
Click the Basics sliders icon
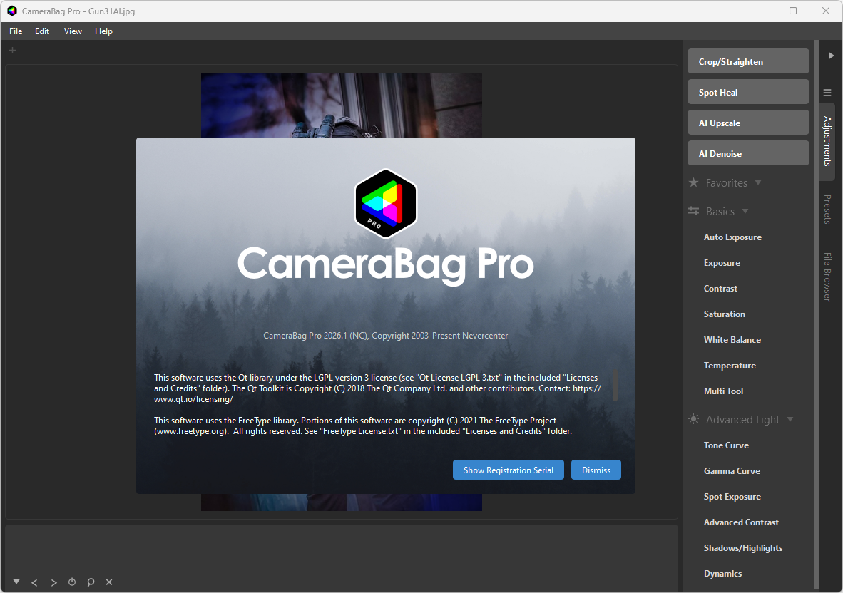pyautogui.click(x=693, y=211)
